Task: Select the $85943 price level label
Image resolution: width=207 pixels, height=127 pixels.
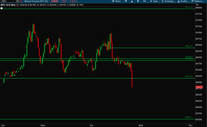Action: 189,57
